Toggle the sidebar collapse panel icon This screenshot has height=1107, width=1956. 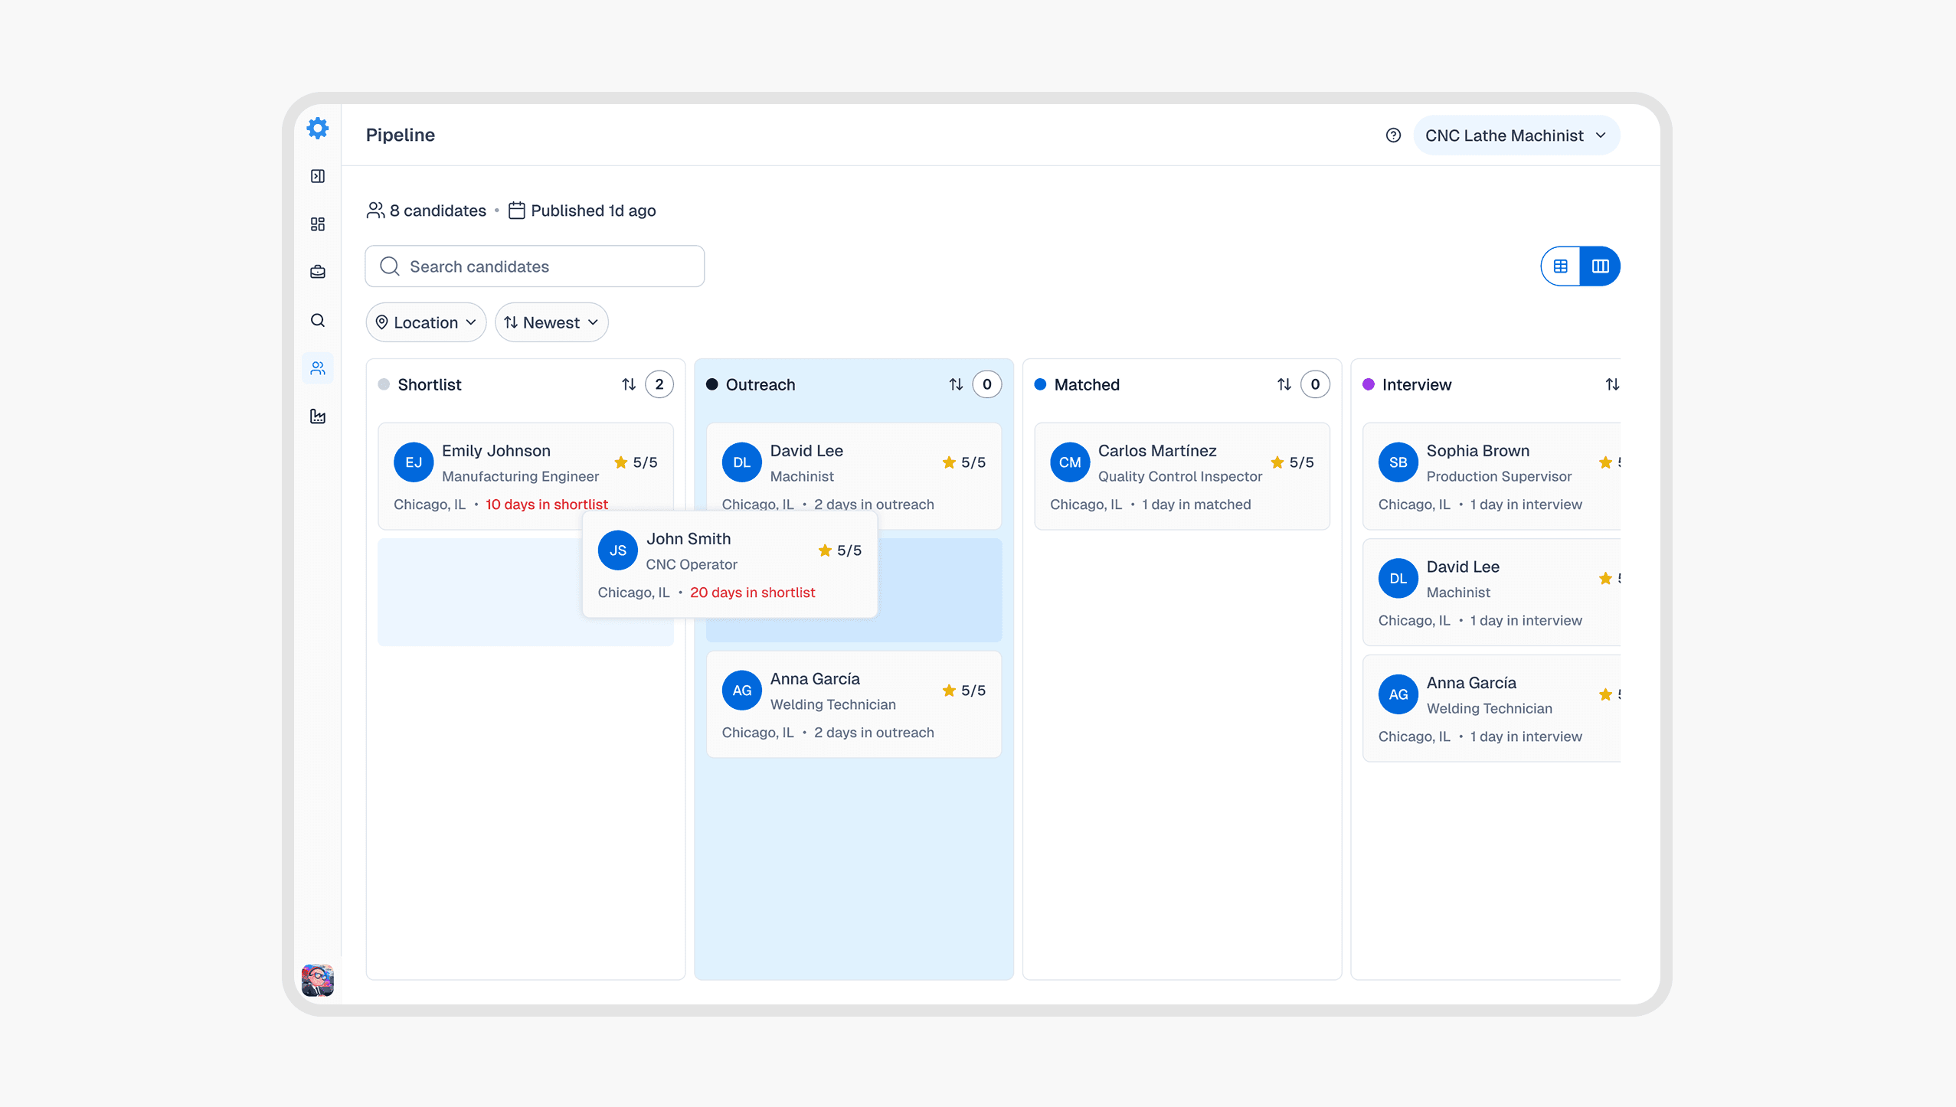318,177
